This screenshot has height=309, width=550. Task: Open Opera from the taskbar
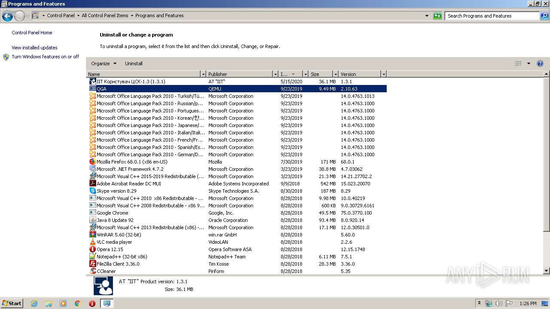click(92, 303)
